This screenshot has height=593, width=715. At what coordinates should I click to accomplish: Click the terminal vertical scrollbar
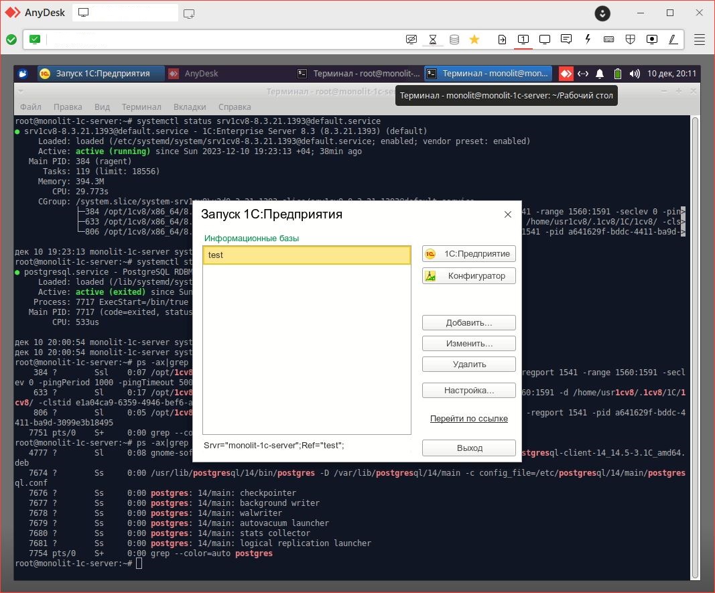pos(695,347)
